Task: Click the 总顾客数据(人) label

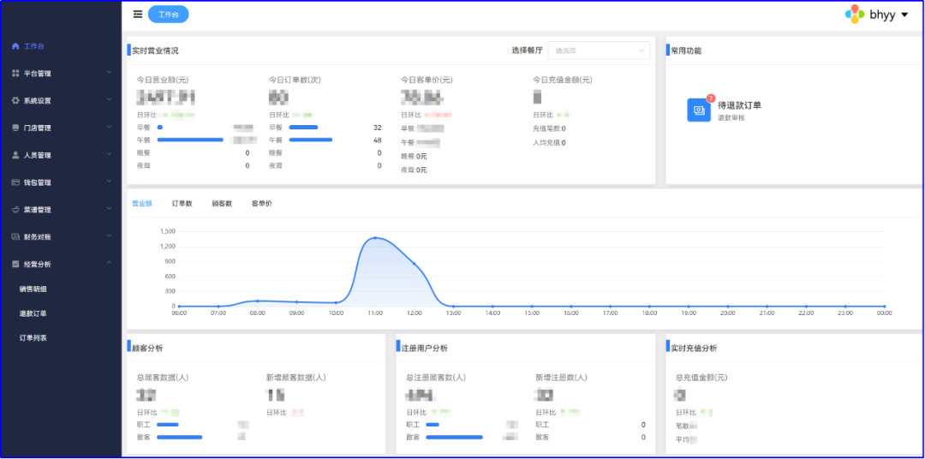Action: click(x=163, y=377)
